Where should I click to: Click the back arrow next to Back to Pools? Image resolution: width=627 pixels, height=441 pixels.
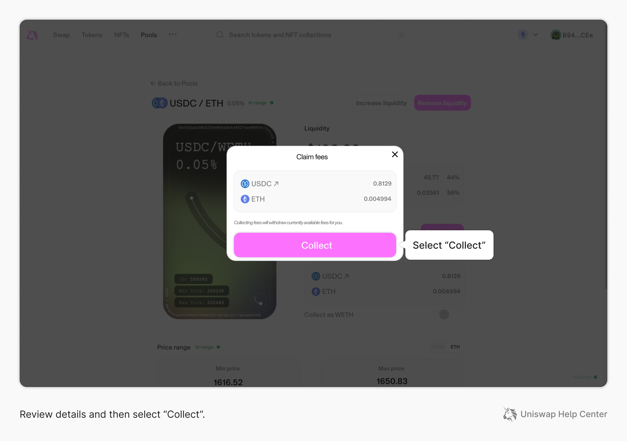pos(153,83)
